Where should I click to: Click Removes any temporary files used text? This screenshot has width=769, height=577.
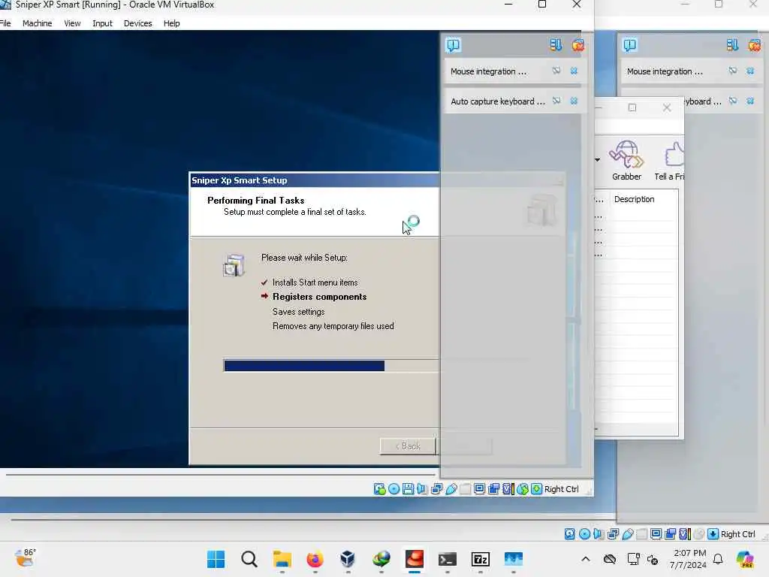point(333,326)
